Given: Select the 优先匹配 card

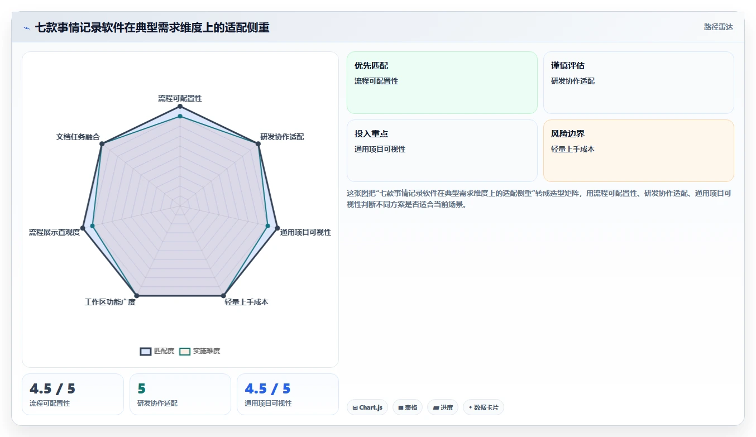Looking at the screenshot, I should pyautogui.click(x=442, y=83).
